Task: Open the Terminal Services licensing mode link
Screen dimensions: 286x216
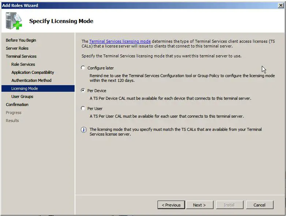Action: (120, 42)
